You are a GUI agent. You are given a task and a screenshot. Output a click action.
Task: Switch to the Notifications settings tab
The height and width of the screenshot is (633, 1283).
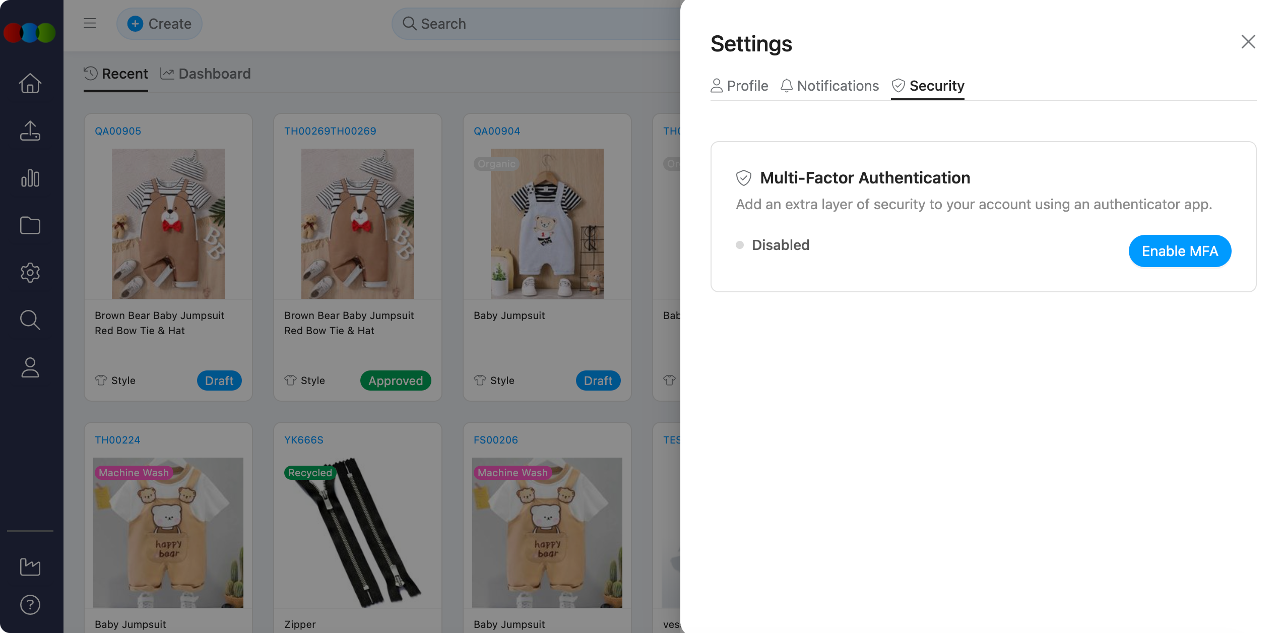[829, 86]
